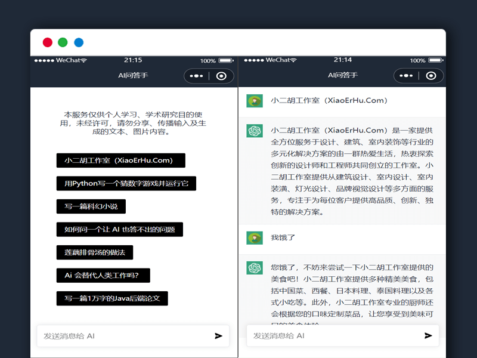This screenshot has height=358, width=477.
Task: Tap the '100%' battery level text on the left
Action: 207,60
